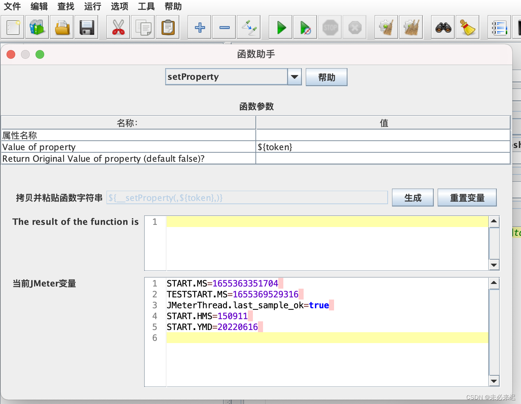Open the setProperty function dropdown arrow
The image size is (521, 404).
click(295, 77)
